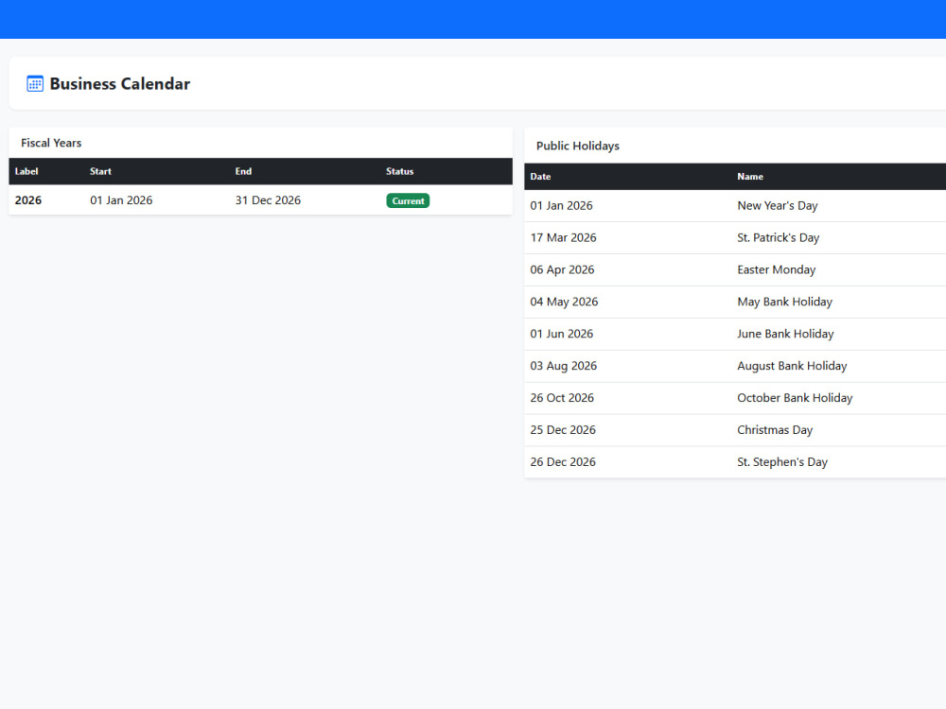
Task: Click the 06 Apr 2026 date
Action: 562,269
